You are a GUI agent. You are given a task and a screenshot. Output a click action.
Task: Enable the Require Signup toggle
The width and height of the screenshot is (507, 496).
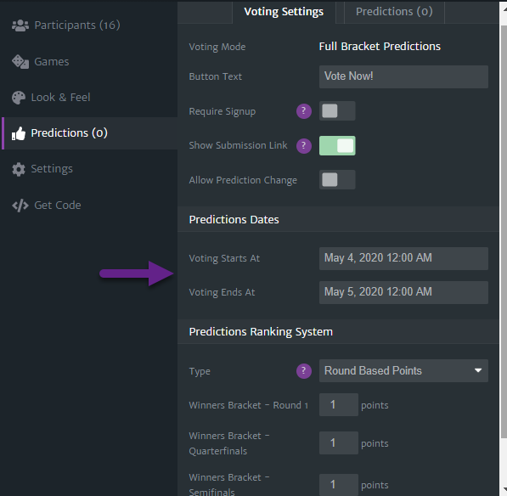pyautogui.click(x=337, y=111)
